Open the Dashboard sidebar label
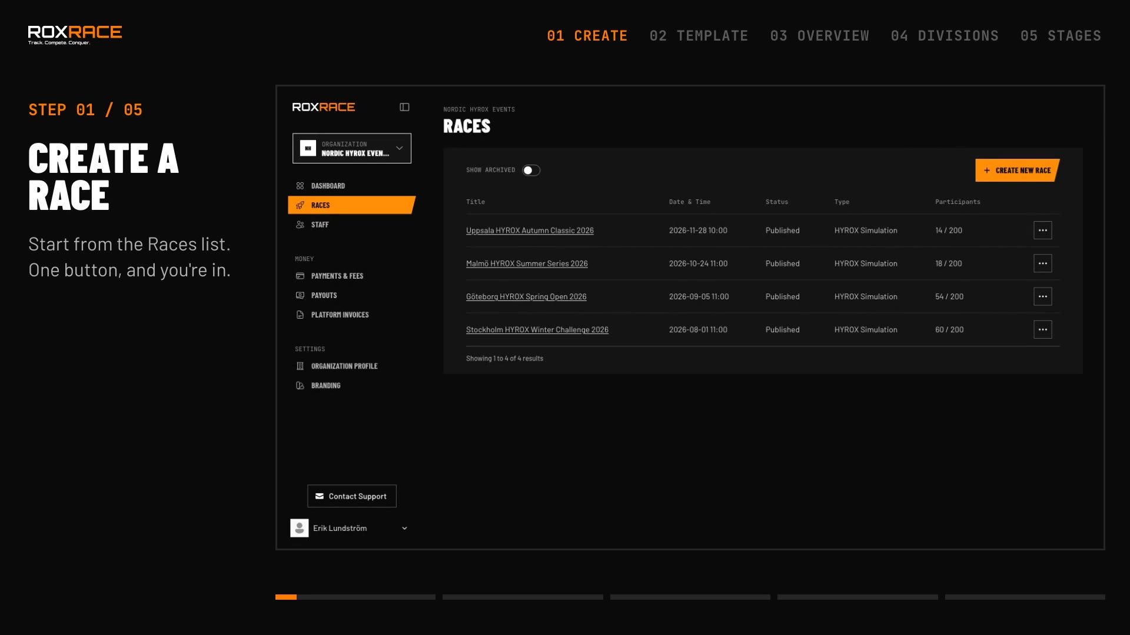 click(328, 186)
